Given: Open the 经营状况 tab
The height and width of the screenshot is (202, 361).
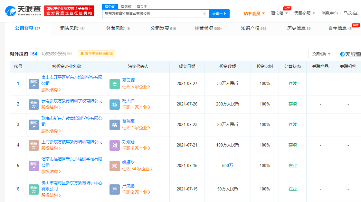Looking at the screenshot, I should [208, 29].
